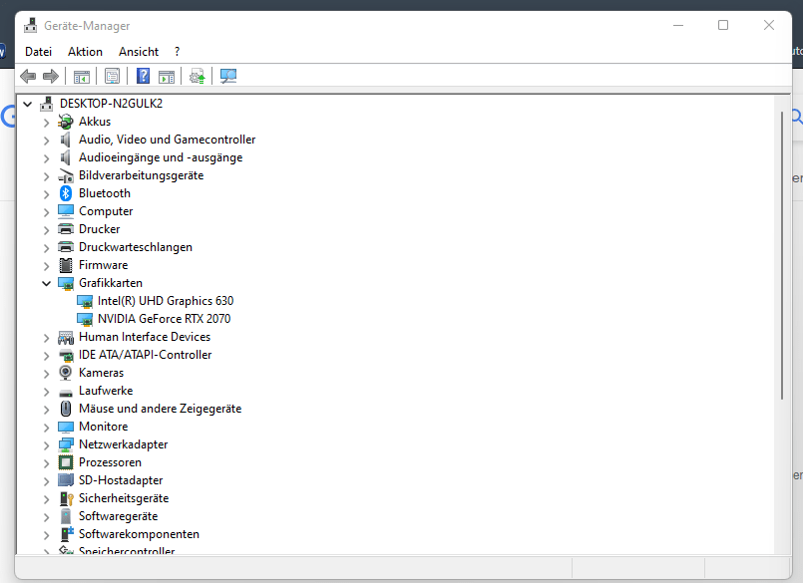Collapse the Grafikkarten category
This screenshot has width=803, height=583.
click(x=46, y=283)
